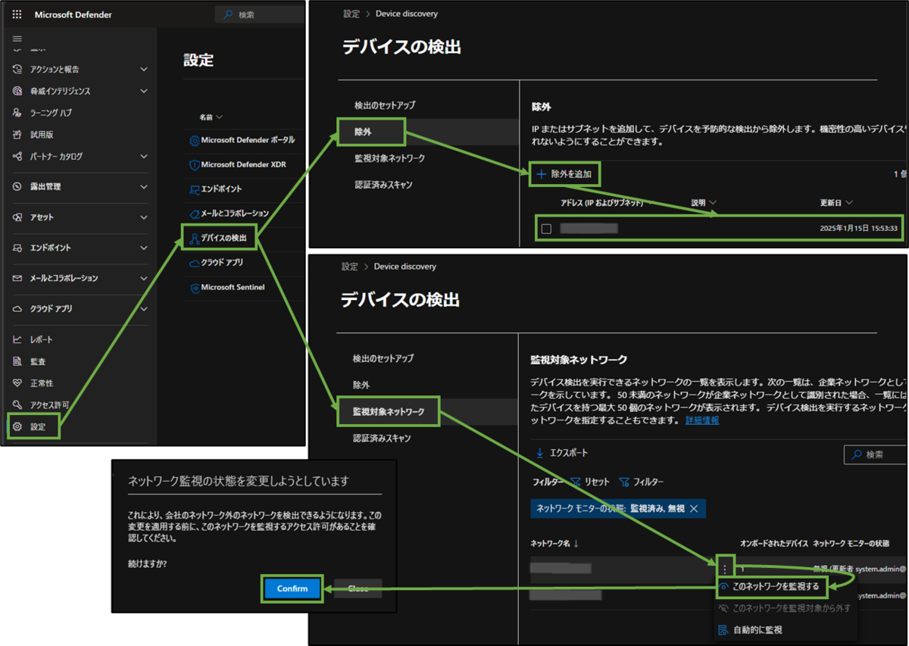Collapse the sidebar with the hamburger icon
Viewport: 909px width, 646px height.
coord(17,39)
